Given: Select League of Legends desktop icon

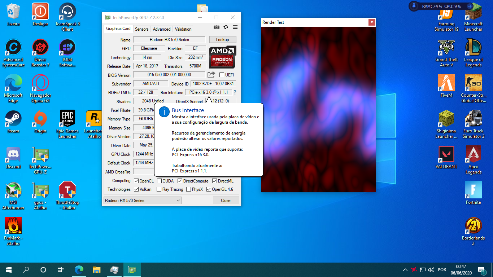Looking at the screenshot, I should (474, 53).
